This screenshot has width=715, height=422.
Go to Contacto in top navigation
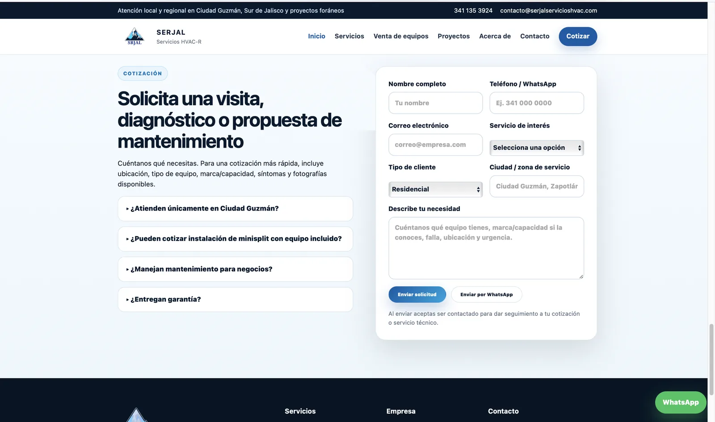[535, 36]
